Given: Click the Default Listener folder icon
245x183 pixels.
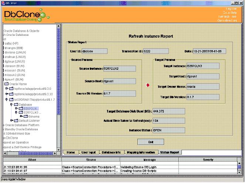Looking at the screenshot, I should click(x=16, y=121).
